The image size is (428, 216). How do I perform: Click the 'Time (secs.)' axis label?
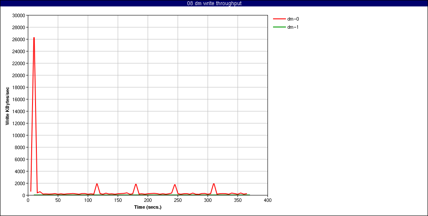click(148, 207)
